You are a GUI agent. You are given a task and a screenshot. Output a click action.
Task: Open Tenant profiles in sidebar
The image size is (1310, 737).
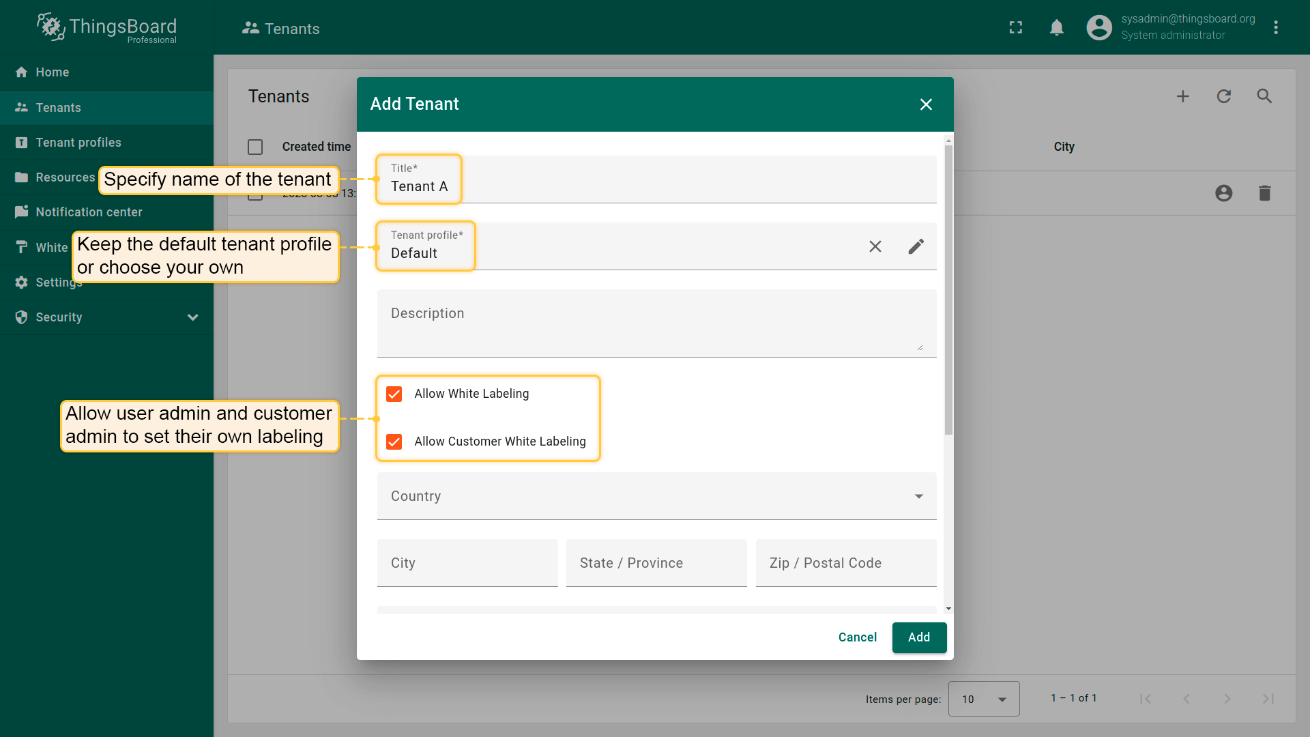click(x=78, y=143)
